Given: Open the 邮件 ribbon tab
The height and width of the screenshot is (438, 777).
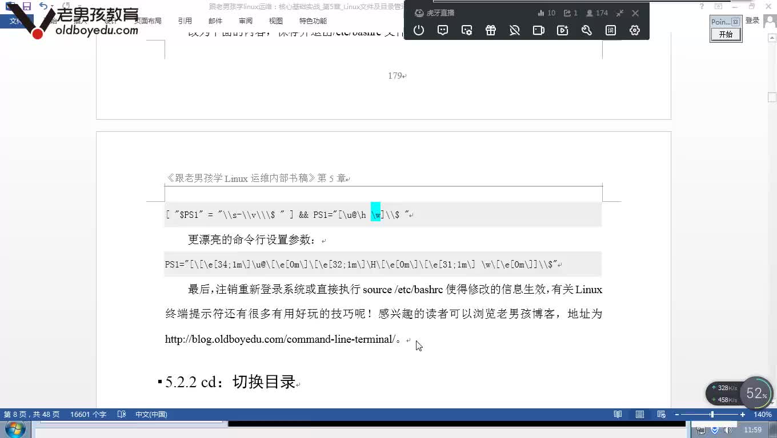Looking at the screenshot, I should 215,21.
